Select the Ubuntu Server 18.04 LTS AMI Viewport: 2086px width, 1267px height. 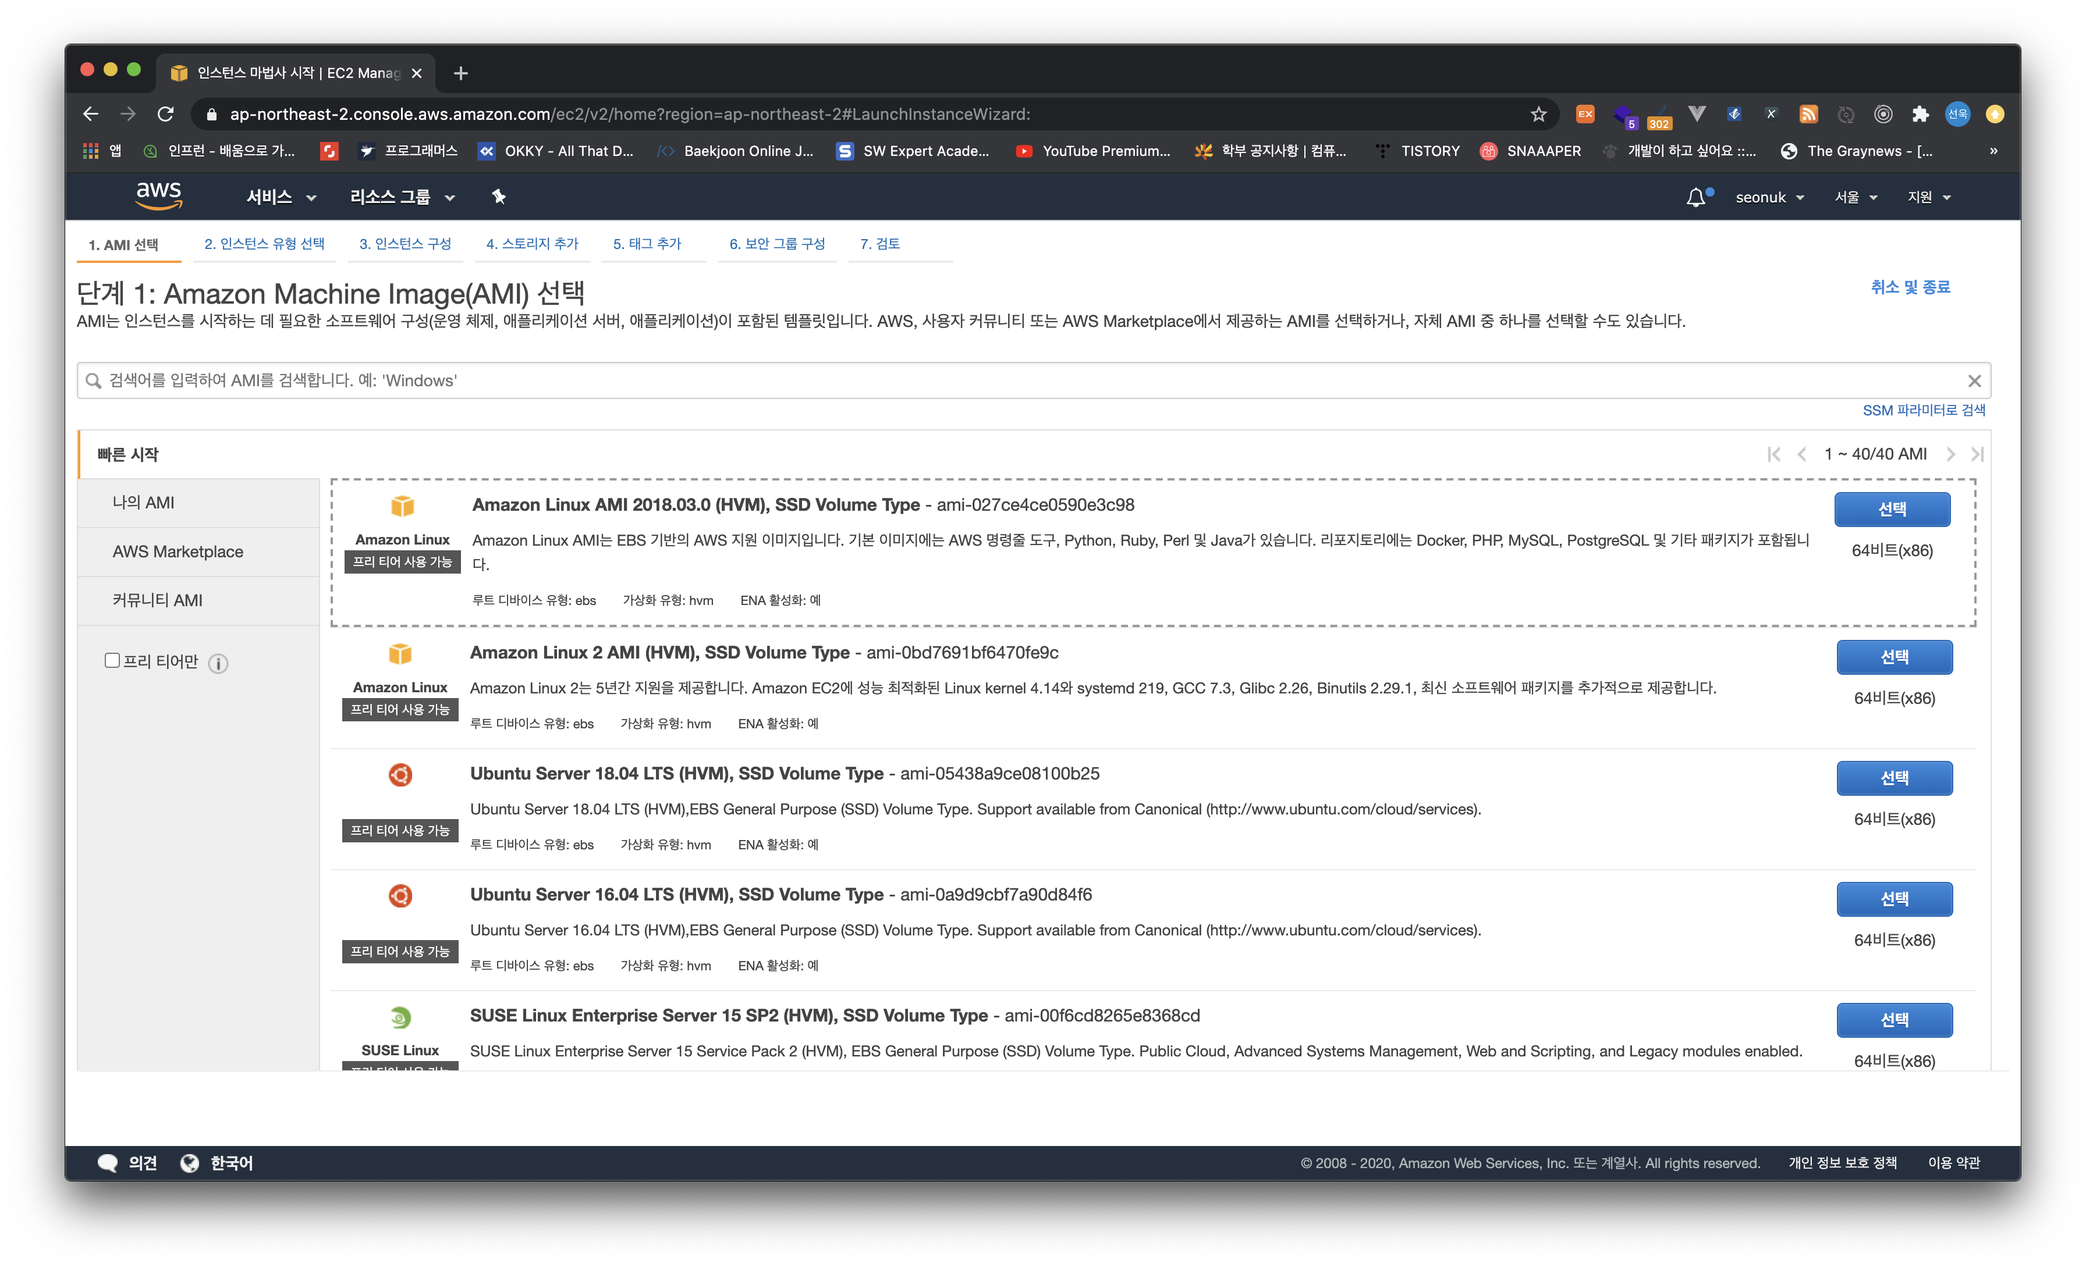click(x=1894, y=778)
